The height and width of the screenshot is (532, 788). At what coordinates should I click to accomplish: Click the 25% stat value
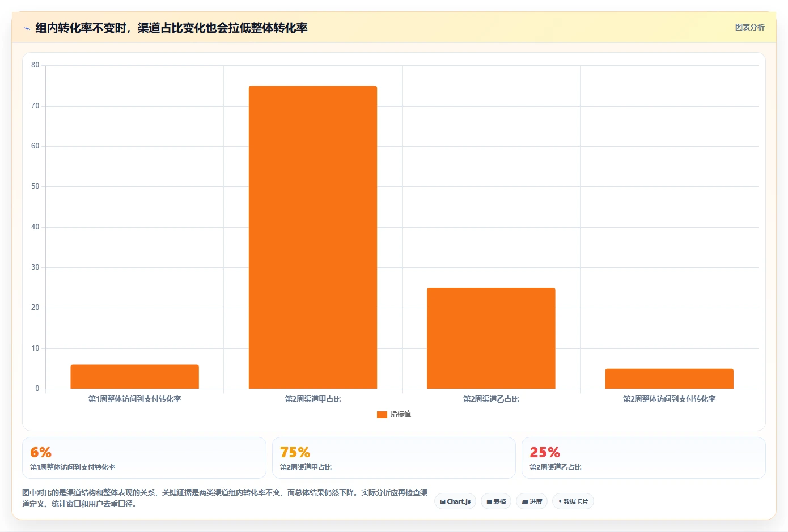545,452
